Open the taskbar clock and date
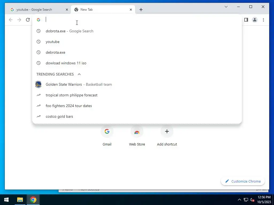Viewport: 274px width, 205px height. (264, 200)
